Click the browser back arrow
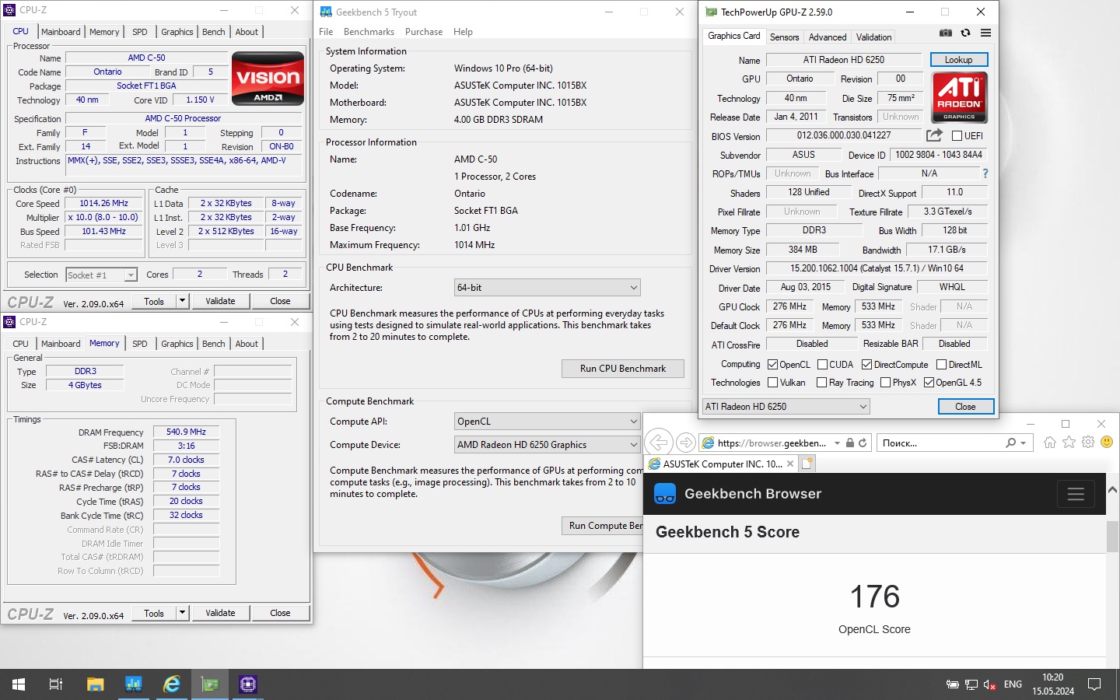The height and width of the screenshot is (700, 1120). click(658, 443)
